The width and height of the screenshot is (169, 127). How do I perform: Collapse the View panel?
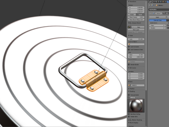[129, 35]
